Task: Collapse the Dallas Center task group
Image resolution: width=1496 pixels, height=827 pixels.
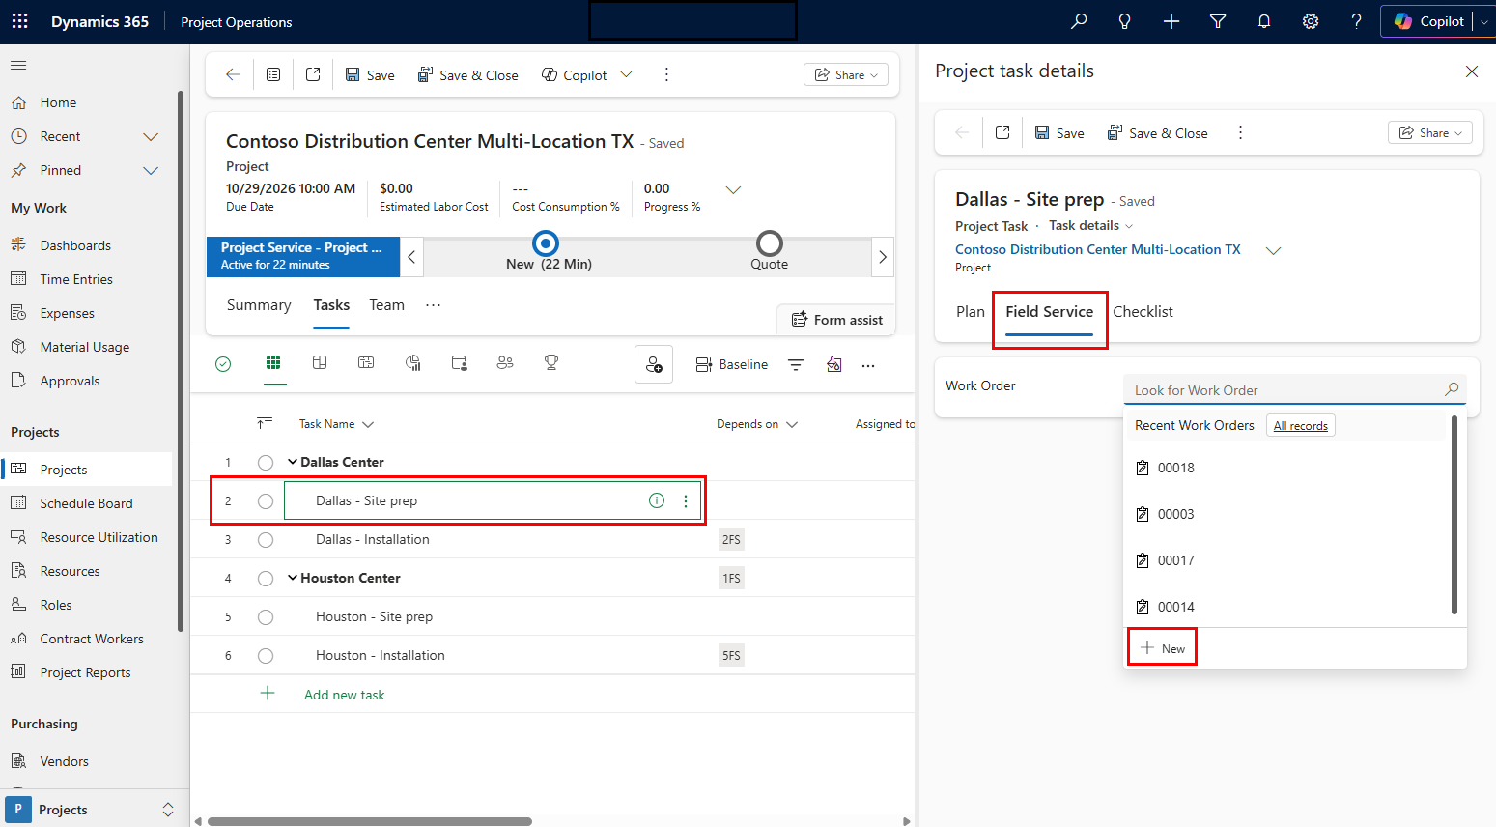Action: [x=293, y=462]
